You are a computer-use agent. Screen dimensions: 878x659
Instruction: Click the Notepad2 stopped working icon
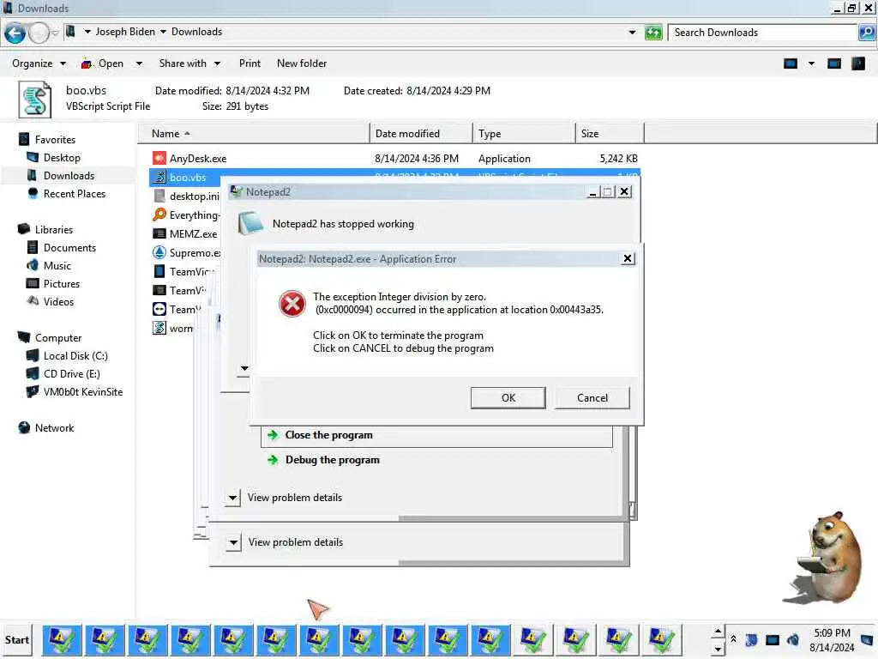[x=251, y=223]
